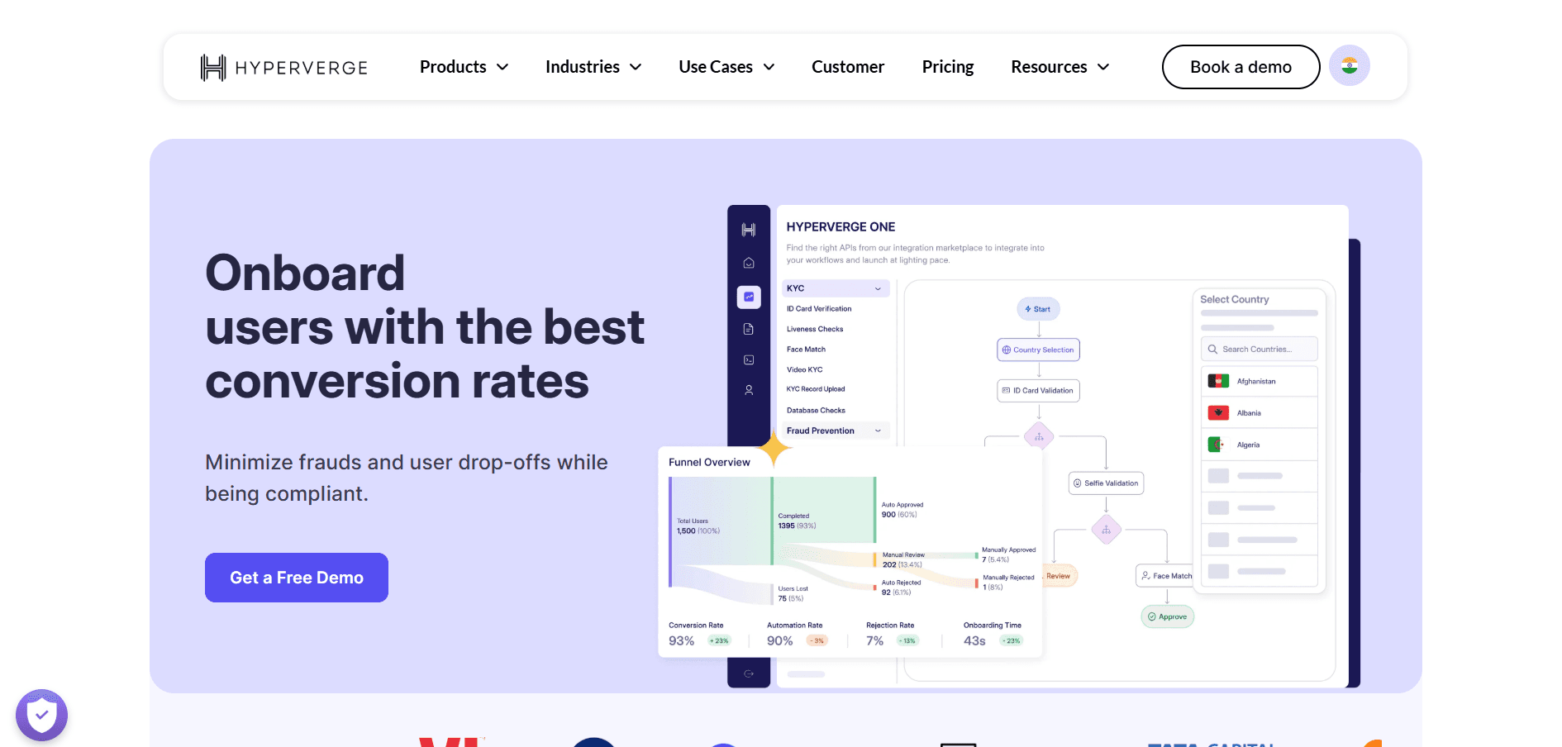Image resolution: width=1562 pixels, height=747 pixels.
Task: Click the home icon in dashboard sidebar
Action: 749,263
